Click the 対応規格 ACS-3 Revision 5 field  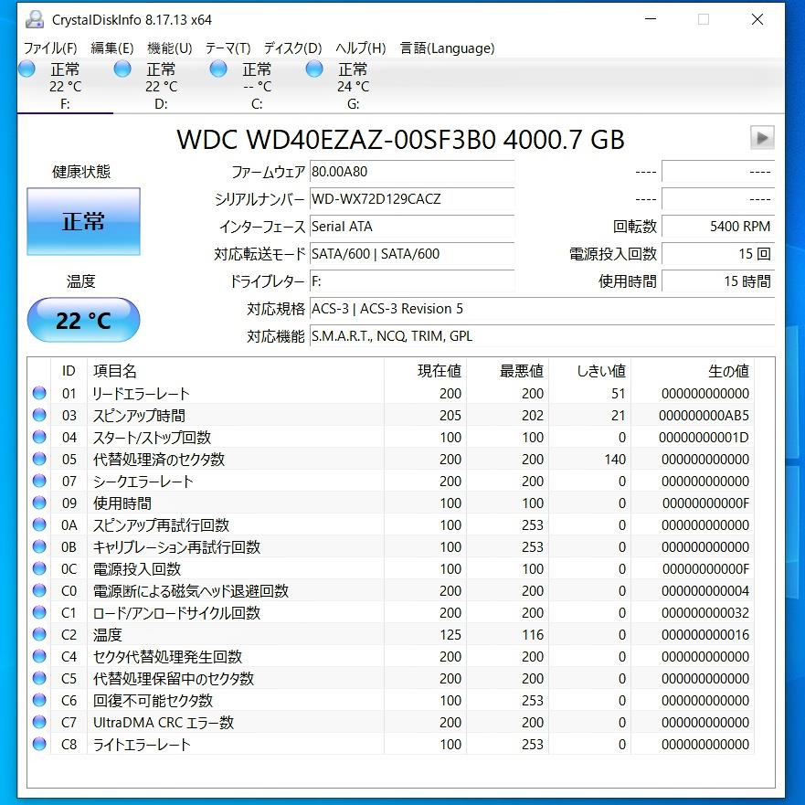pos(542,309)
